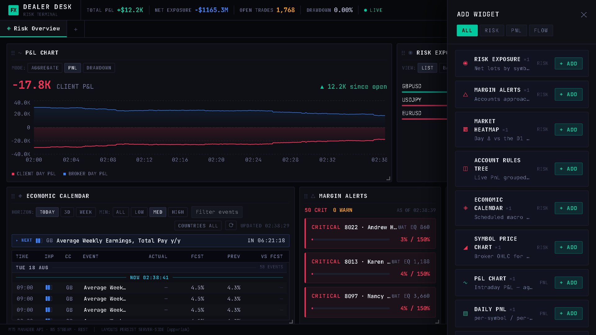Switch chart mode to Drawdown
The height and width of the screenshot is (335, 596).
pos(99,68)
